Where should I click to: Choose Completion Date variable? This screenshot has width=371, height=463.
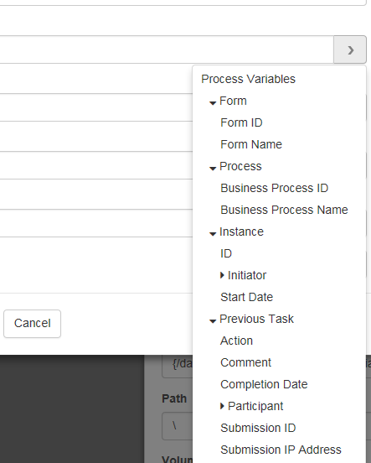point(264,384)
